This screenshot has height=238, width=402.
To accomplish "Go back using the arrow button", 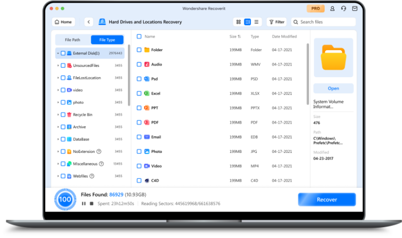I will click(89, 22).
